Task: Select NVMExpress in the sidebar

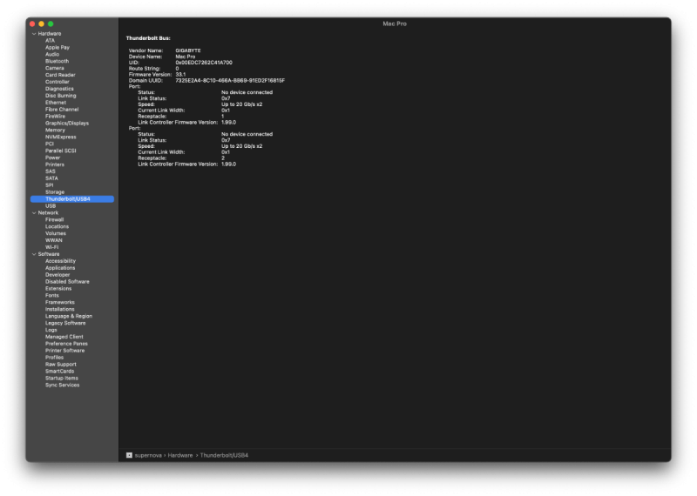Action: tap(60, 137)
